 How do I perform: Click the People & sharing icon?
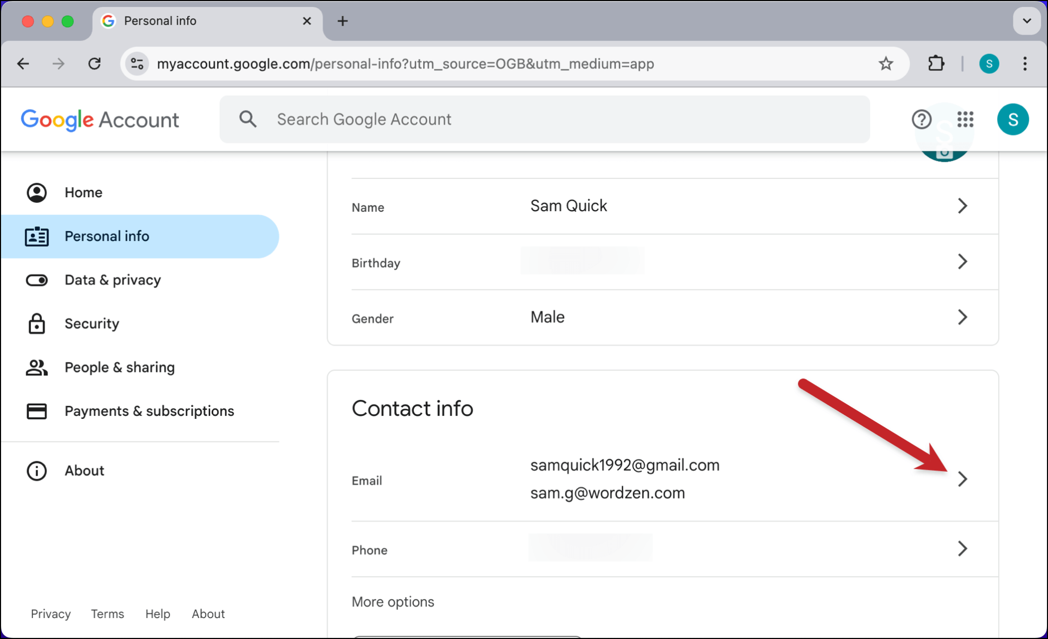click(37, 367)
